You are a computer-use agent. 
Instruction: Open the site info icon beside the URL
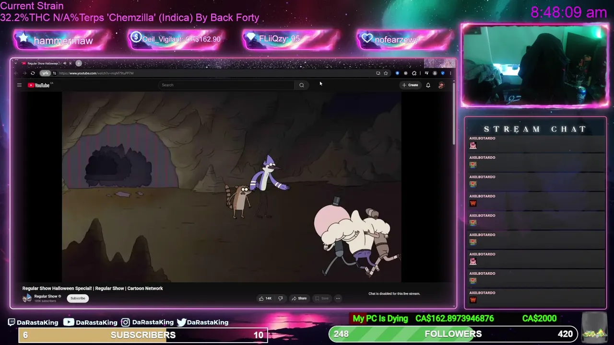tap(54, 73)
